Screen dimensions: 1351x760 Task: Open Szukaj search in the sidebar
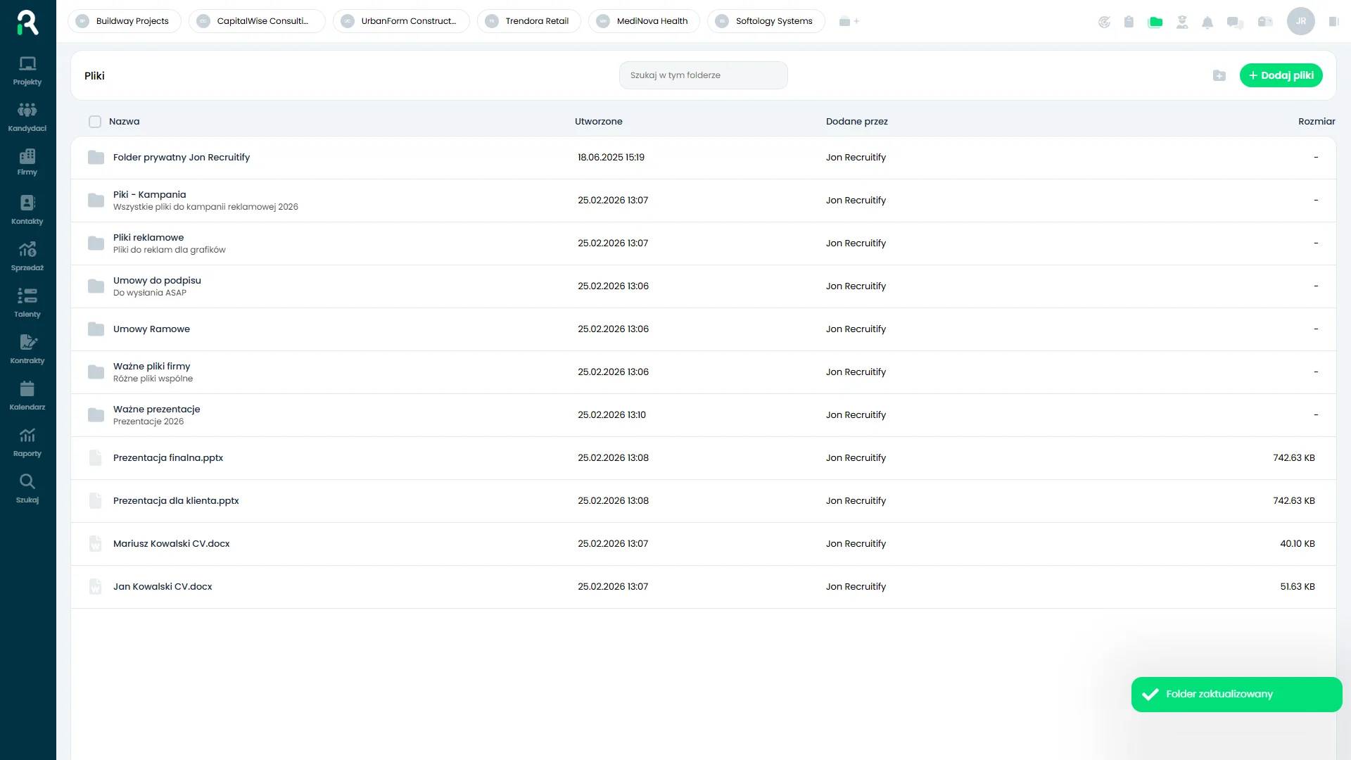tap(27, 488)
